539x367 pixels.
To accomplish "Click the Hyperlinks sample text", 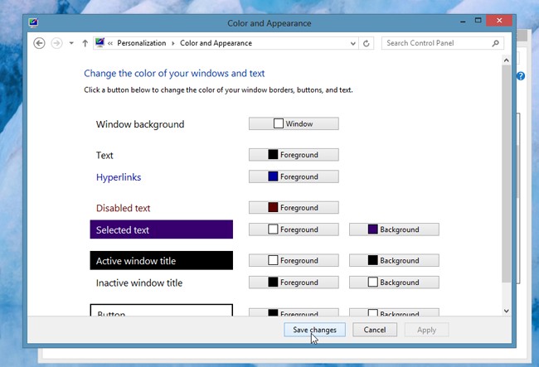I will pyautogui.click(x=119, y=177).
